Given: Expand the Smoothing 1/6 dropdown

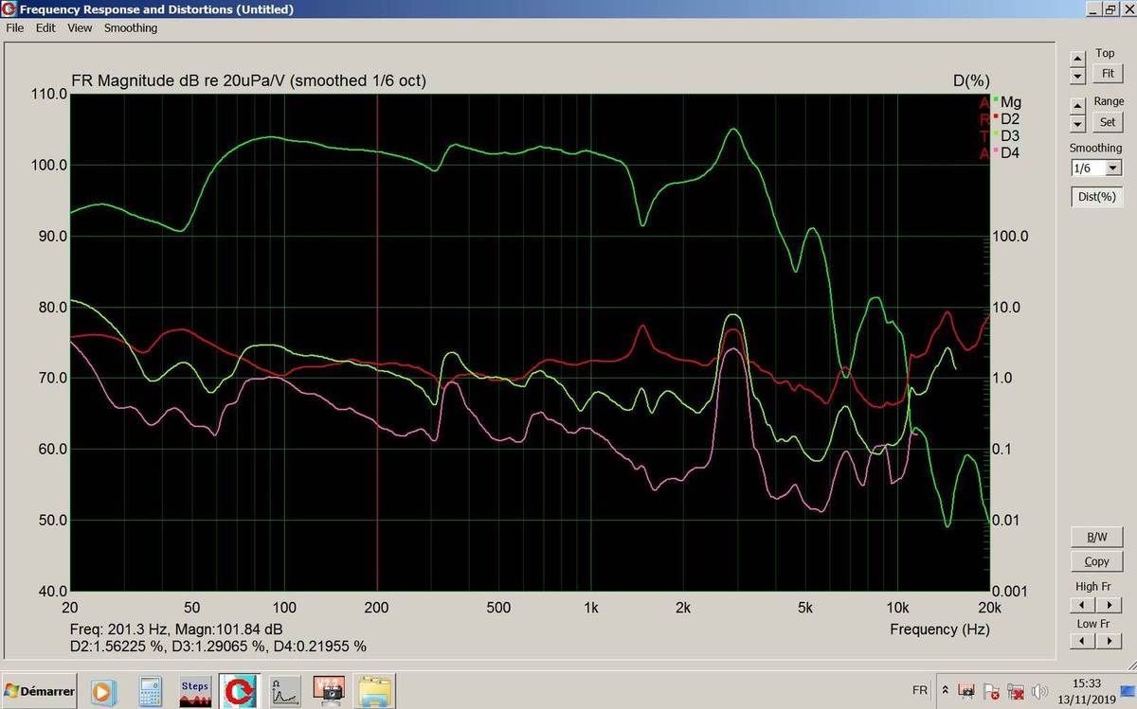Looking at the screenshot, I should point(1112,168).
